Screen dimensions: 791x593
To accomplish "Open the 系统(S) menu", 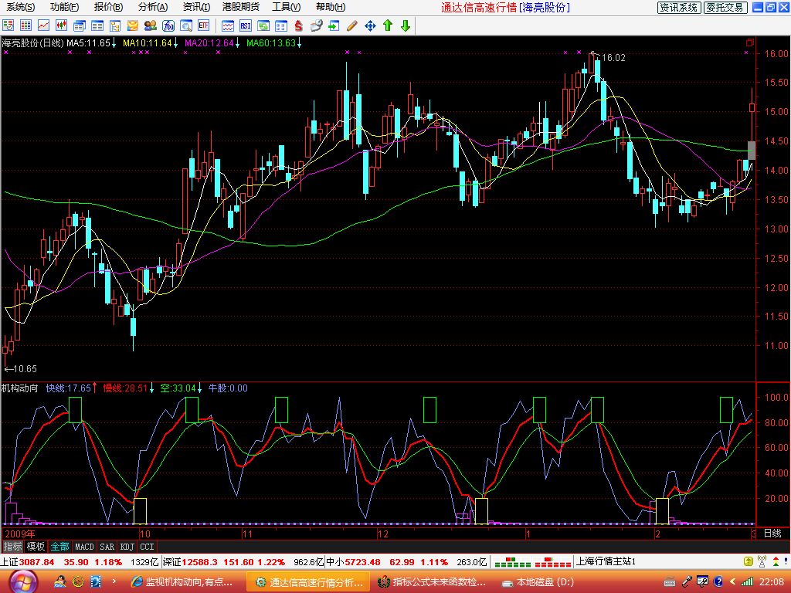I will pos(20,7).
